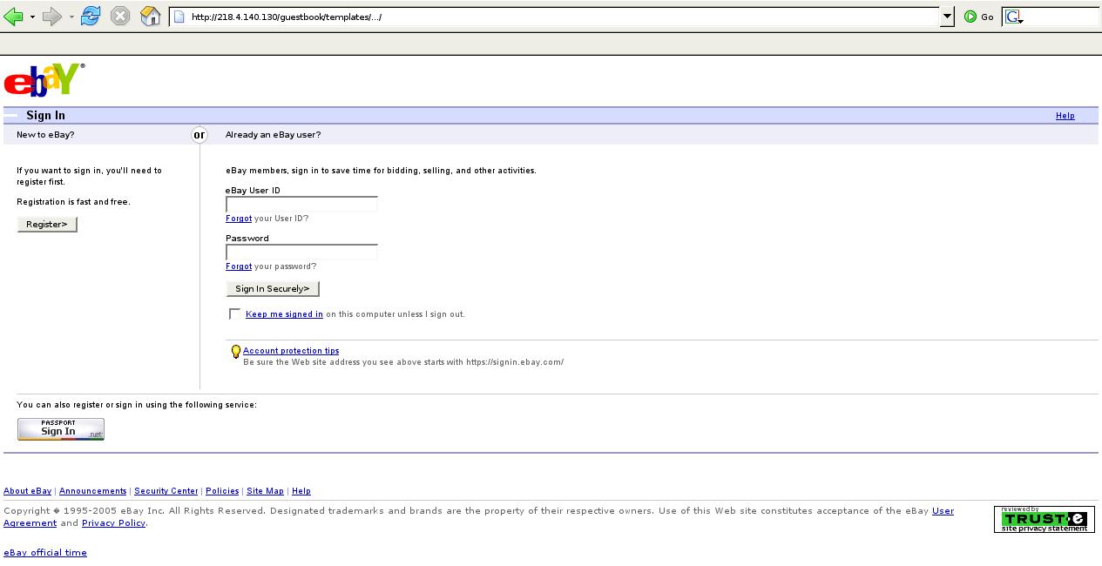Open the footer Help link
Image resolution: width=1102 pixels, height=566 pixels.
pos(301,491)
